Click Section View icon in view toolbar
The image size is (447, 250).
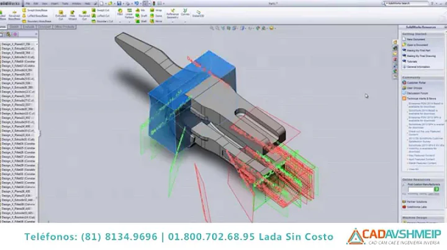228,28
